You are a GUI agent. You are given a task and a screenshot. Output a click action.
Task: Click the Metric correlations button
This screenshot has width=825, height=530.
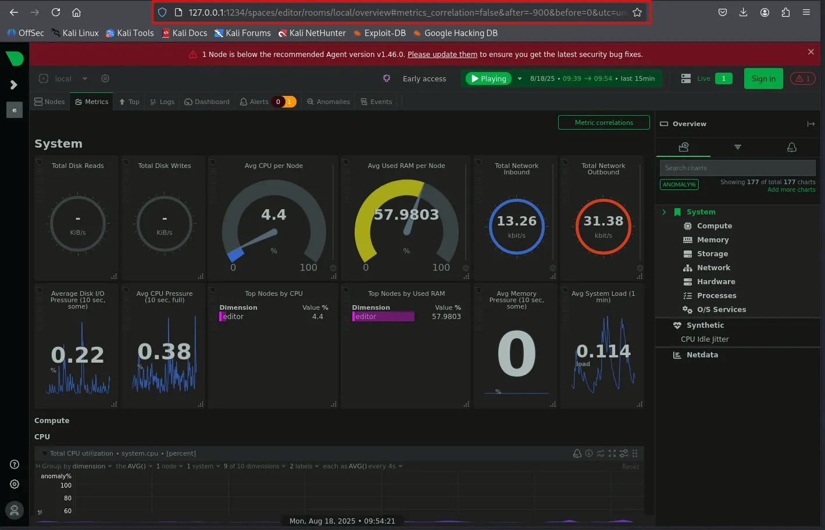(x=604, y=123)
